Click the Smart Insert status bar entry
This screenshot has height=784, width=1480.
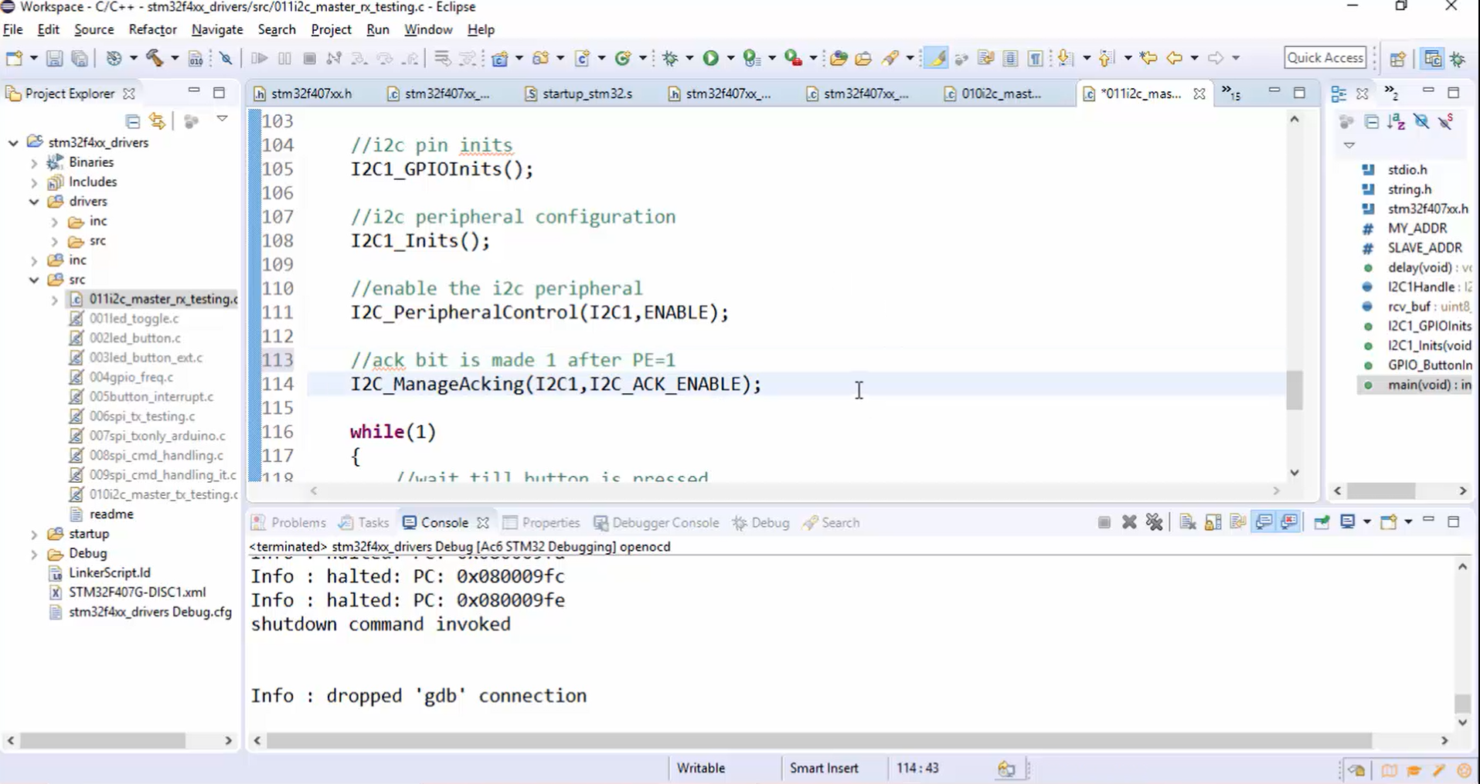[x=824, y=769]
